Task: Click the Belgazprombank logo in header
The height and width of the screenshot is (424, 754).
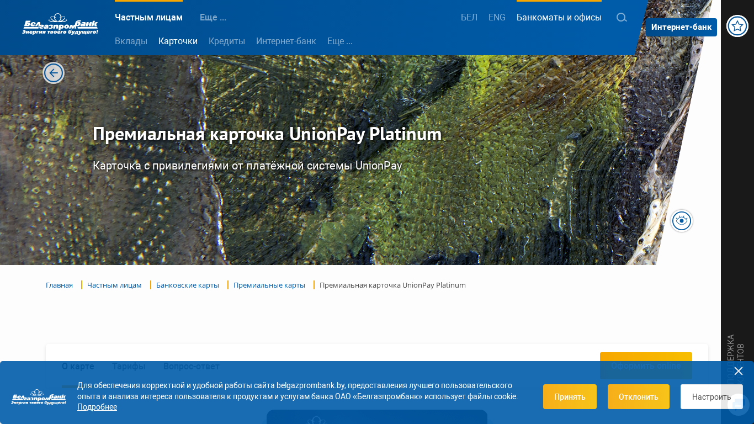Action: pyautogui.click(x=60, y=25)
